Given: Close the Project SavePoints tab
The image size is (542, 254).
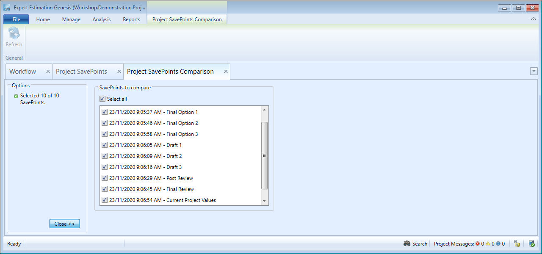Looking at the screenshot, I should (119, 72).
